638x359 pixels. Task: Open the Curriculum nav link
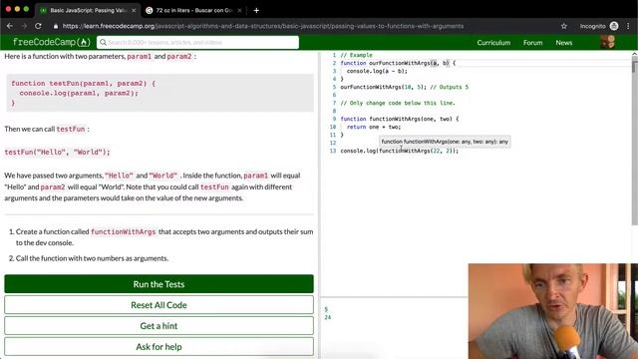[x=493, y=42]
